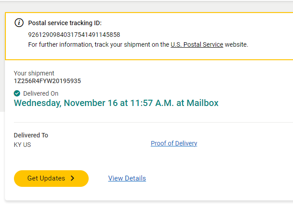Click the "Delivered To" heading
This screenshot has height=212, width=293.
point(31,135)
